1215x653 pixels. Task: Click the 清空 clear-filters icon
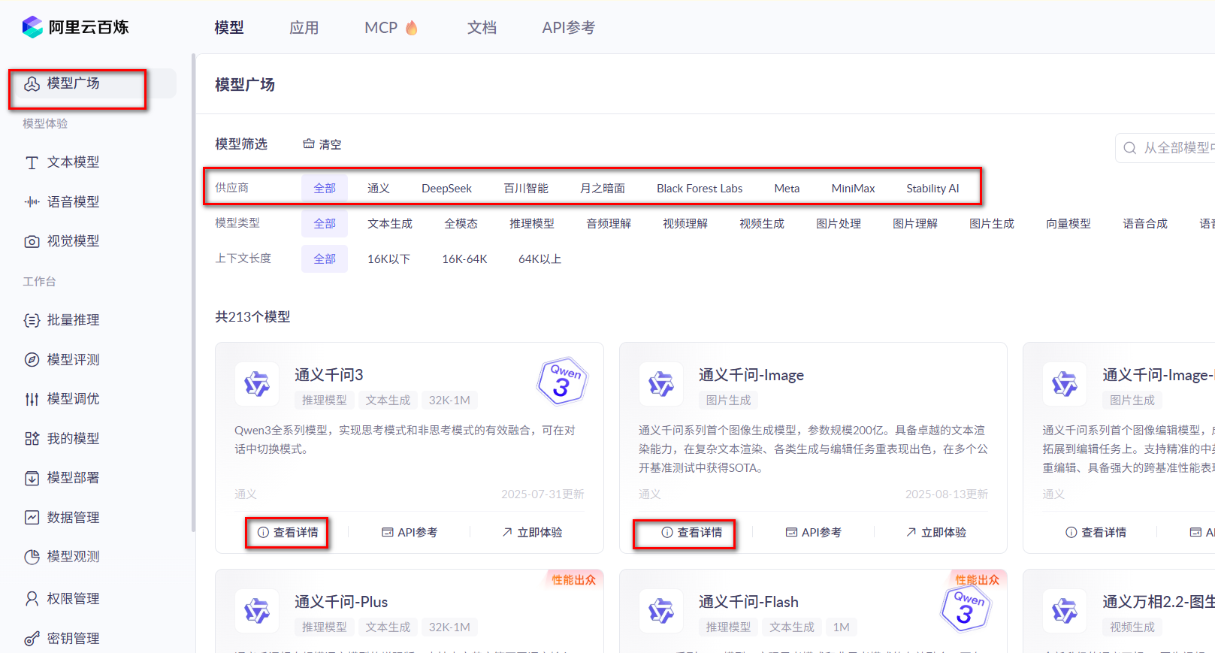[x=309, y=144]
